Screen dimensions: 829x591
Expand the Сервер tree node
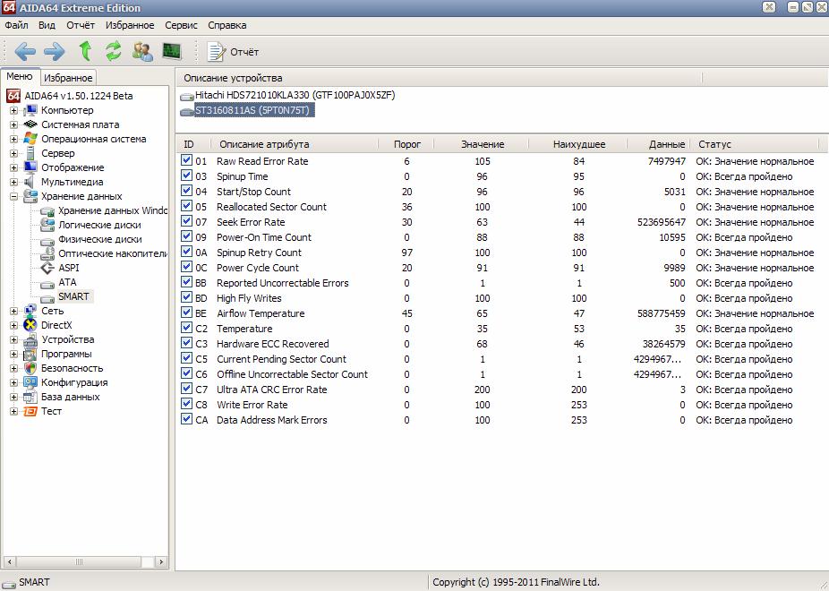13,153
